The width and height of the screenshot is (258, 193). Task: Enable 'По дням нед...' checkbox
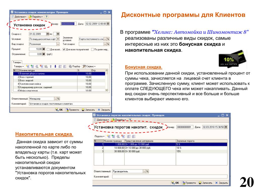click(x=92, y=50)
